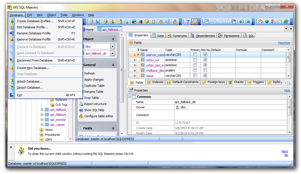
Task: Click the support person icon
Action: 273,22
